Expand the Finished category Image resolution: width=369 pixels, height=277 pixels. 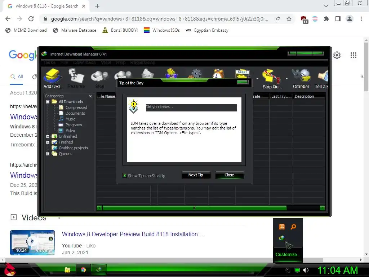(x=48, y=142)
